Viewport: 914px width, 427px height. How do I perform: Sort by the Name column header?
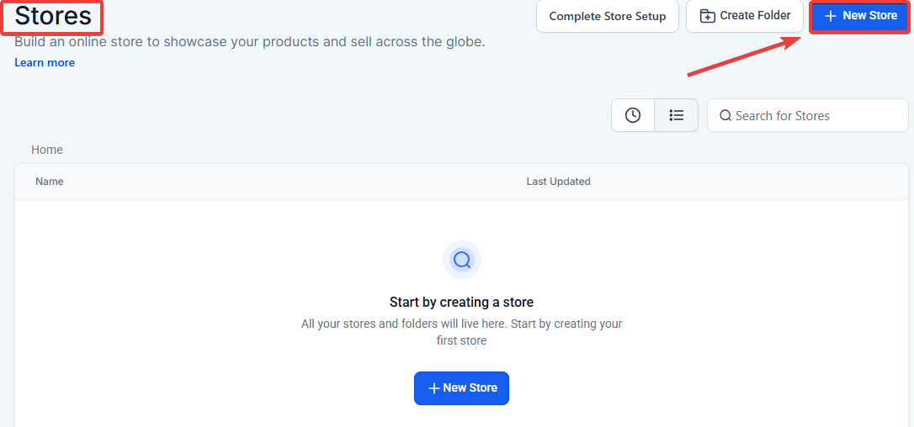click(50, 182)
